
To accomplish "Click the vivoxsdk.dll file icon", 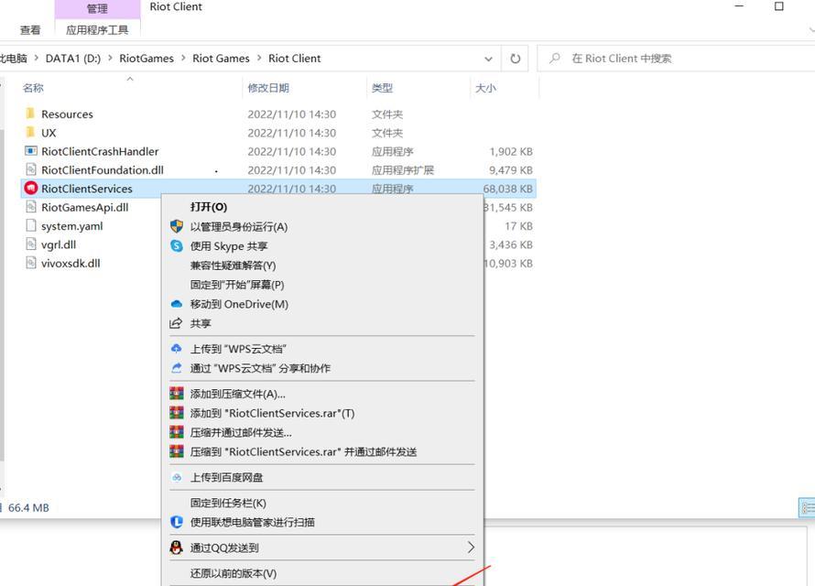I will point(30,263).
